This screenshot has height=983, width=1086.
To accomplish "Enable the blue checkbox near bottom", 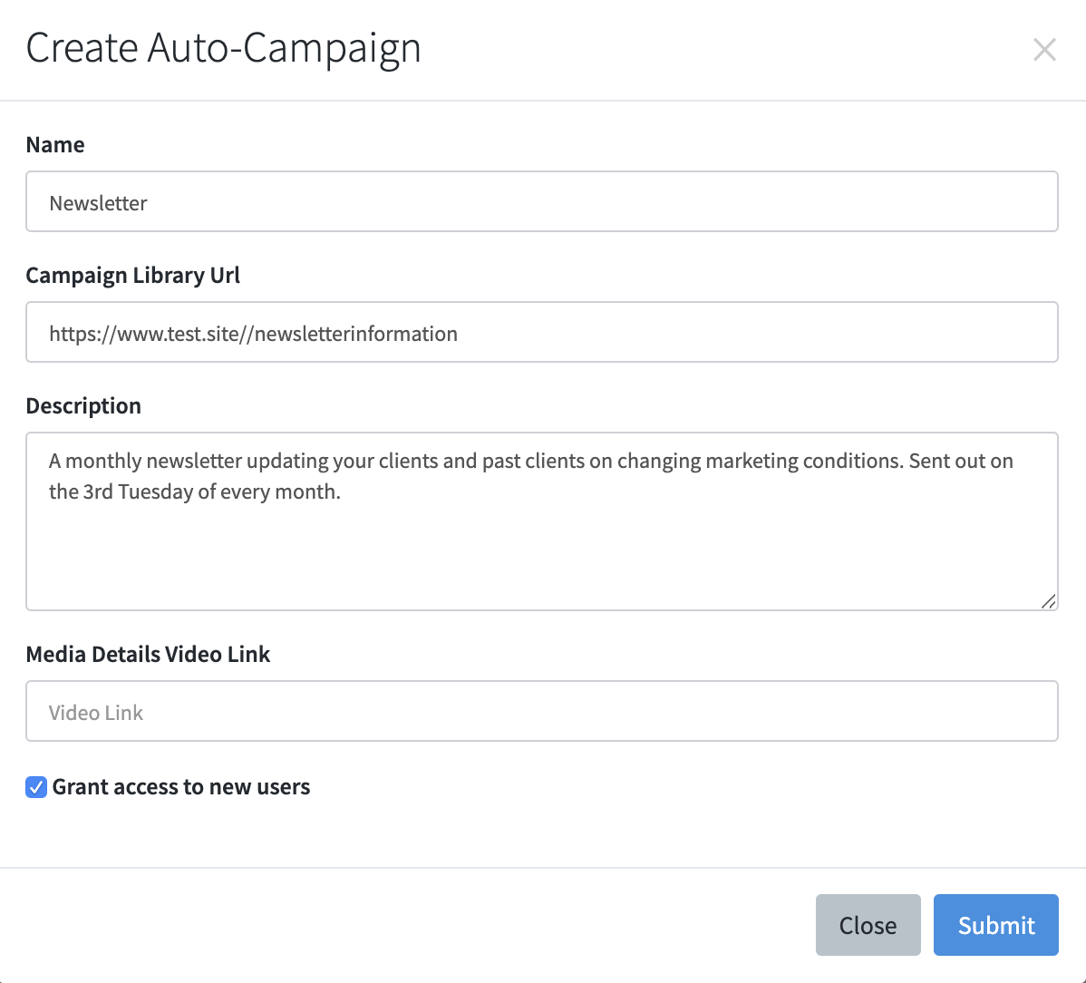I will click(x=35, y=787).
